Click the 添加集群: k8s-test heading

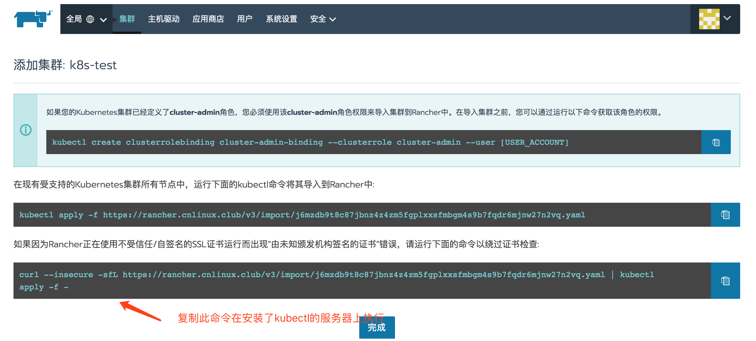point(65,65)
